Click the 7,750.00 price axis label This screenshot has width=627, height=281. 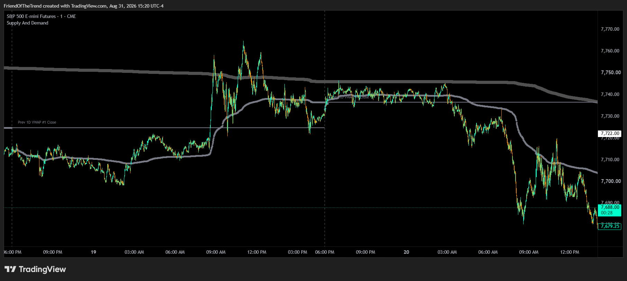(x=610, y=72)
